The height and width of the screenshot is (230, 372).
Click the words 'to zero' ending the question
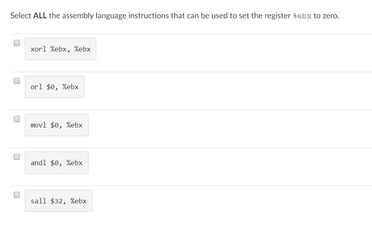[x=326, y=16]
